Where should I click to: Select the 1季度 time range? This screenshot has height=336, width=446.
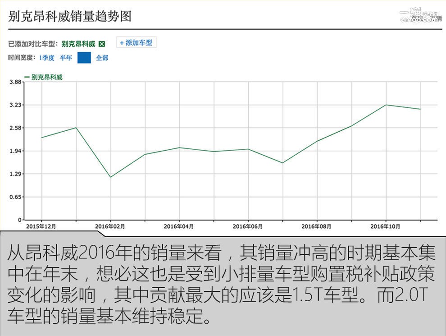(x=47, y=58)
